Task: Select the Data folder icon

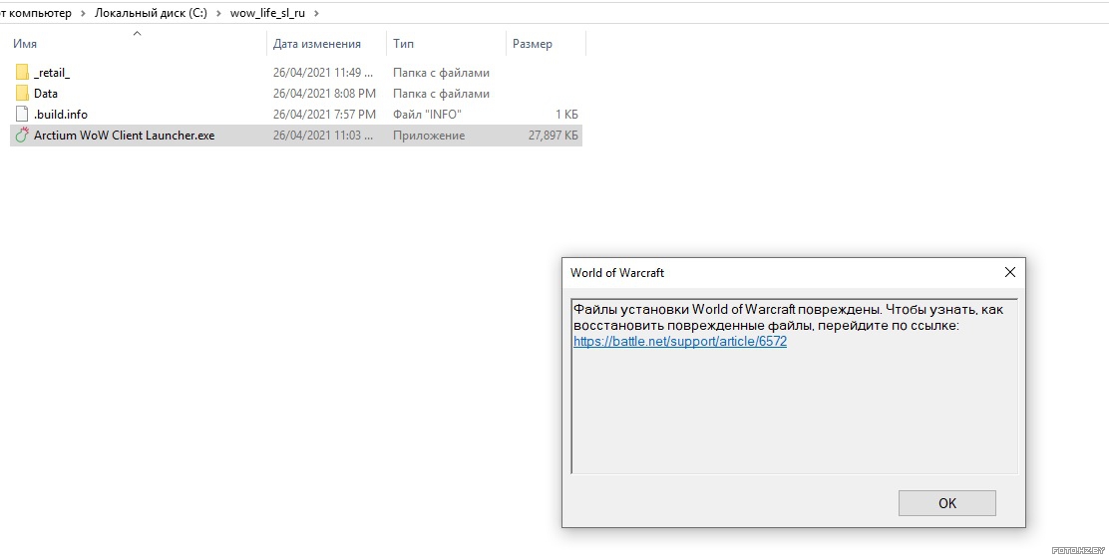Action: pyautogui.click(x=22, y=94)
